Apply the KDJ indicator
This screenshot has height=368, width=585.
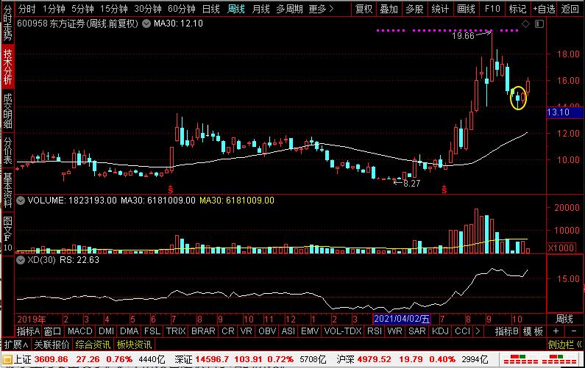pos(440,331)
